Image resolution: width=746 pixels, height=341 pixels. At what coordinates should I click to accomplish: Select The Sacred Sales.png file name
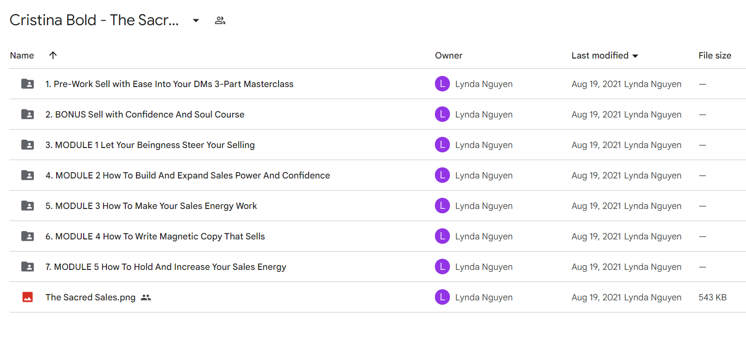[90, 297]
